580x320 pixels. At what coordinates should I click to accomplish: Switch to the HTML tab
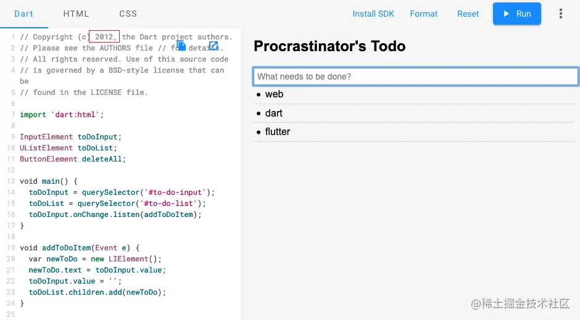[76, 14]
